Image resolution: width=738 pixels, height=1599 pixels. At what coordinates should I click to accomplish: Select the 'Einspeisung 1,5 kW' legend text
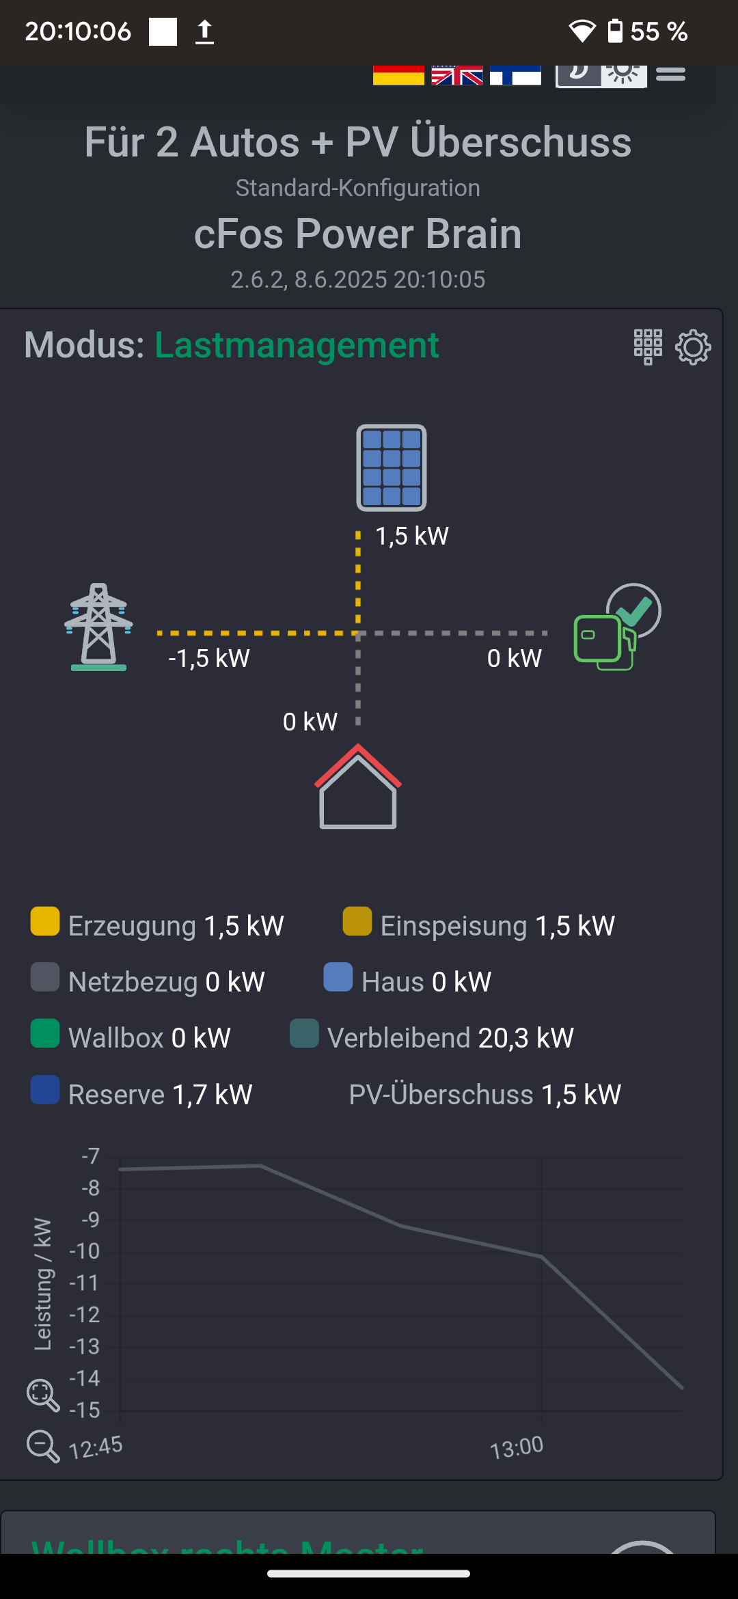497,926
